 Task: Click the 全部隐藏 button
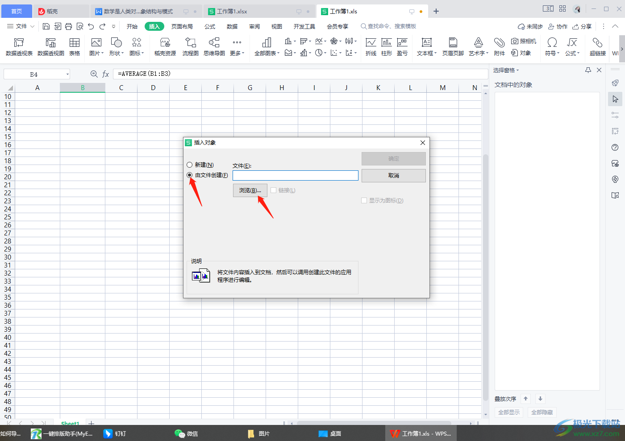(542, 412)
